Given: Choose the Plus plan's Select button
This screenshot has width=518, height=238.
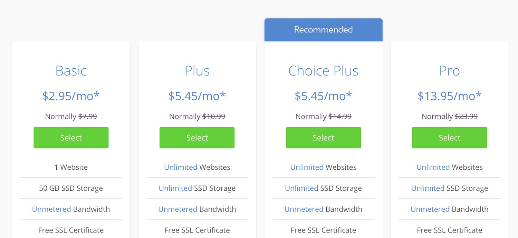Looking at the screenshot, I should pos(197,138).
